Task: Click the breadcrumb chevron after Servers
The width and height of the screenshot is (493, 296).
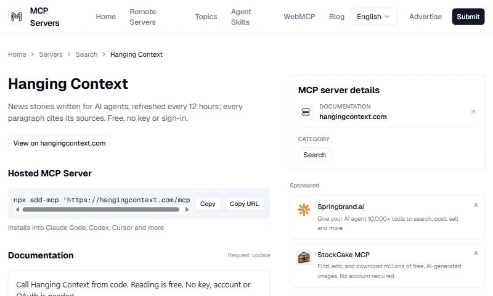Action: pos(69,54)
